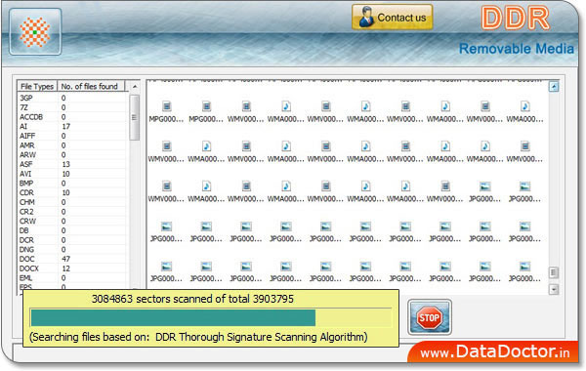The image size is (586, 371).
Task: Select the DOC row with 47 files
Action: click(72, 259)
